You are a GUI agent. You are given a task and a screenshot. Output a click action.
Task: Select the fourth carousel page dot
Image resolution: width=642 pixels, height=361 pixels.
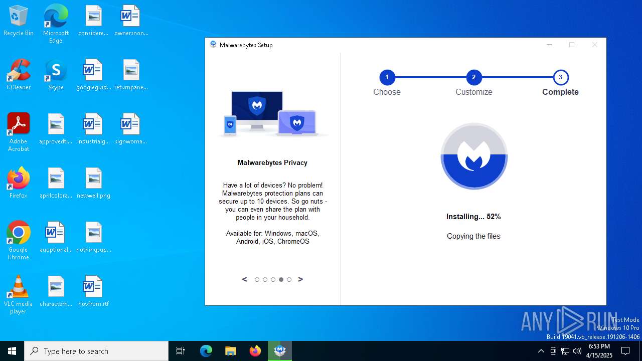[281, 280]
